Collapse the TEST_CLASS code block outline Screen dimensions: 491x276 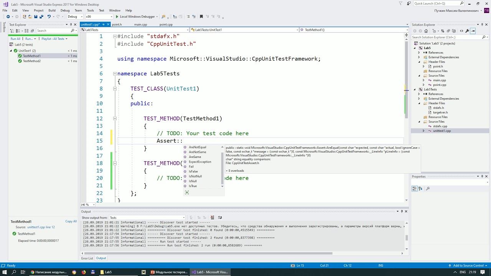[x=115, y=89]
